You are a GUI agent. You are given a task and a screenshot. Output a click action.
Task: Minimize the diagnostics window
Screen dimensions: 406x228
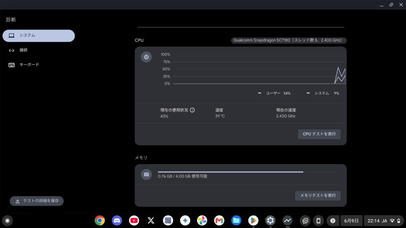pos(381,5)
